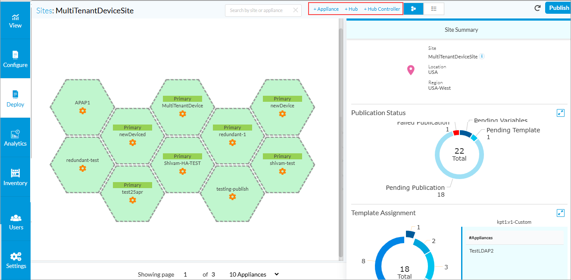Viewport: 571px width, 280px height.
Task: Open gear settings for redundant-1
Action: coord(232,143)
